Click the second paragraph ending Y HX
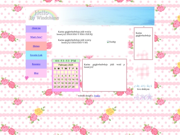The image size is (180, 135). [75, 41]
